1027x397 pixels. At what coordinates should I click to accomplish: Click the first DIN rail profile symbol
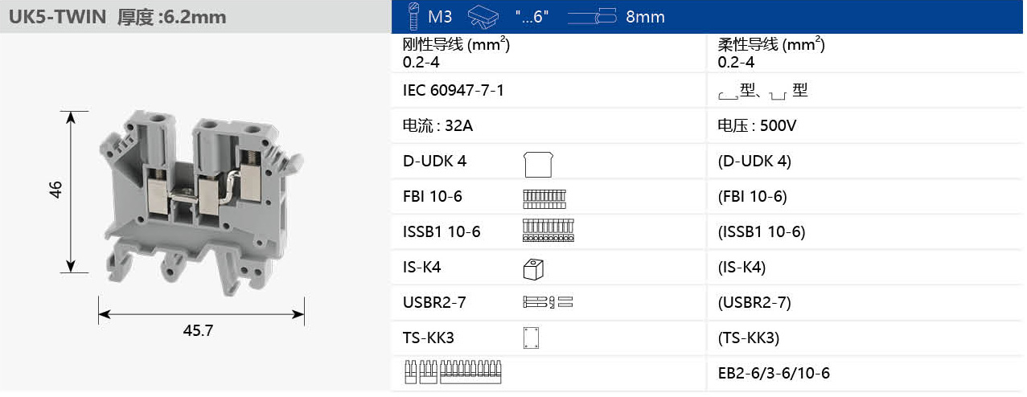coord(728,96)
